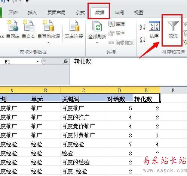
Task: Click the fx insert function button
Action: [65, 61]
